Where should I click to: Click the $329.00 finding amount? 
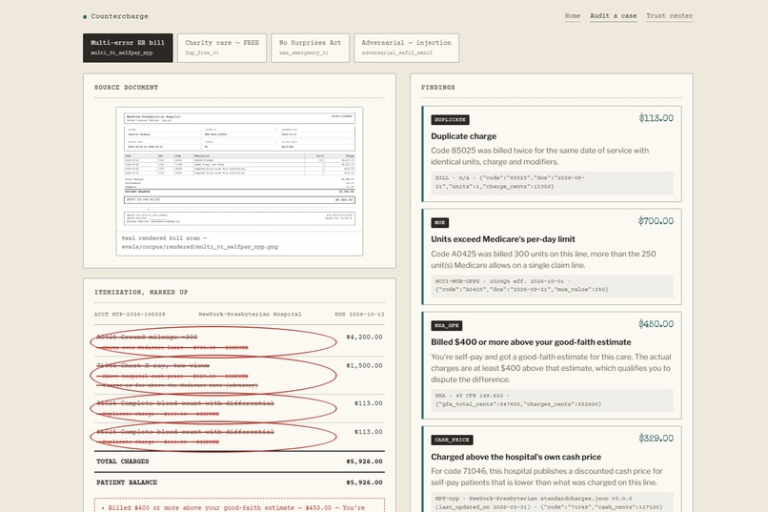(x=656, y=439)
